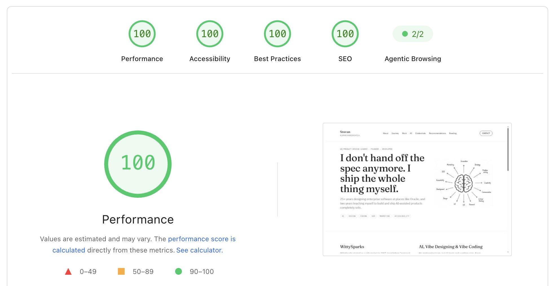Click the red triangle 0–49 legend icon
This screenshot has height=286, width=555.
(x=68, y=272)
